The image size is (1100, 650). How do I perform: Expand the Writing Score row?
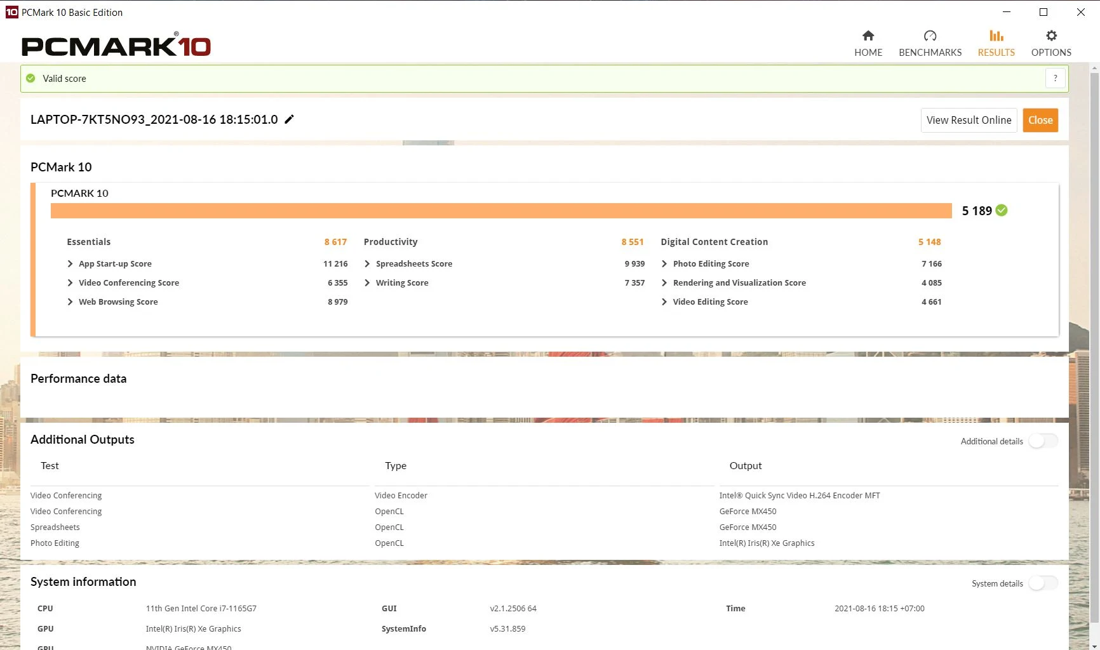pos(367,282)
